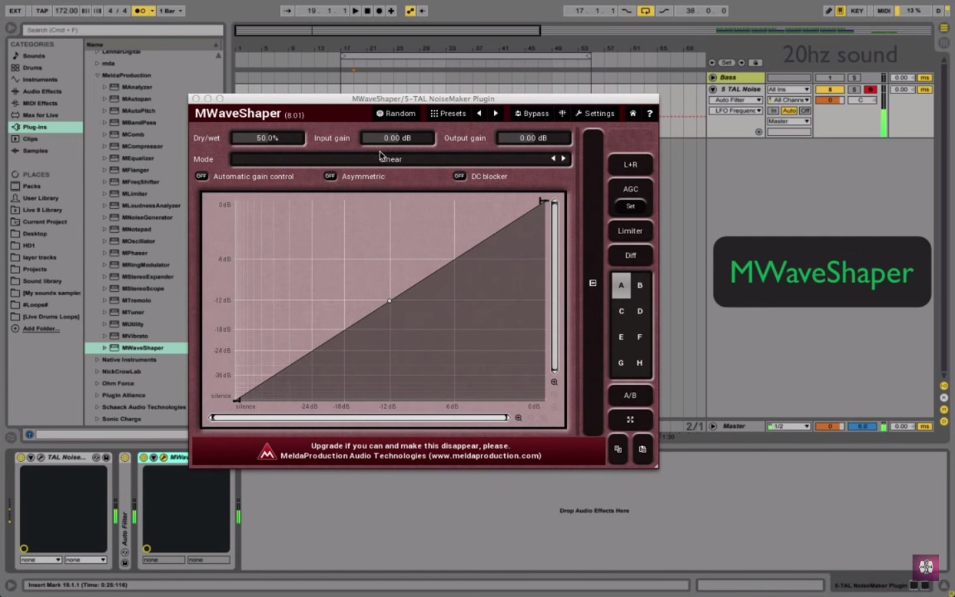Viewport: 955px width, 597px height.
Task: Click the AGC button
Action: coord(630,189)
